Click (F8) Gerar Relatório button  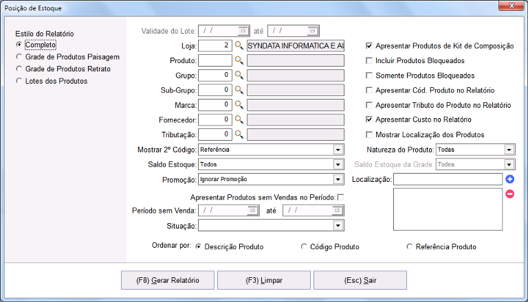(168, 280)
